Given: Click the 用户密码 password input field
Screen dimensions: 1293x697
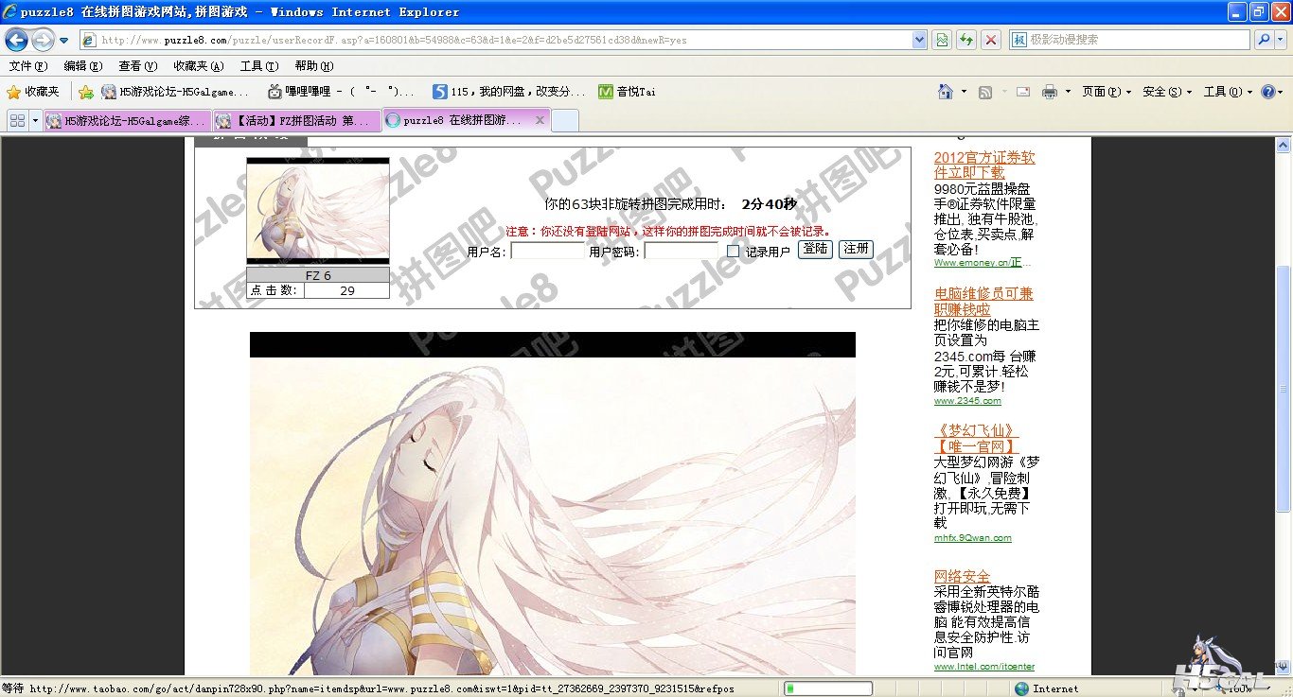Looking at the screenshot, I should [x=682, y=252].
